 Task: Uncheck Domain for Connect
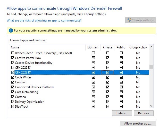94,82
